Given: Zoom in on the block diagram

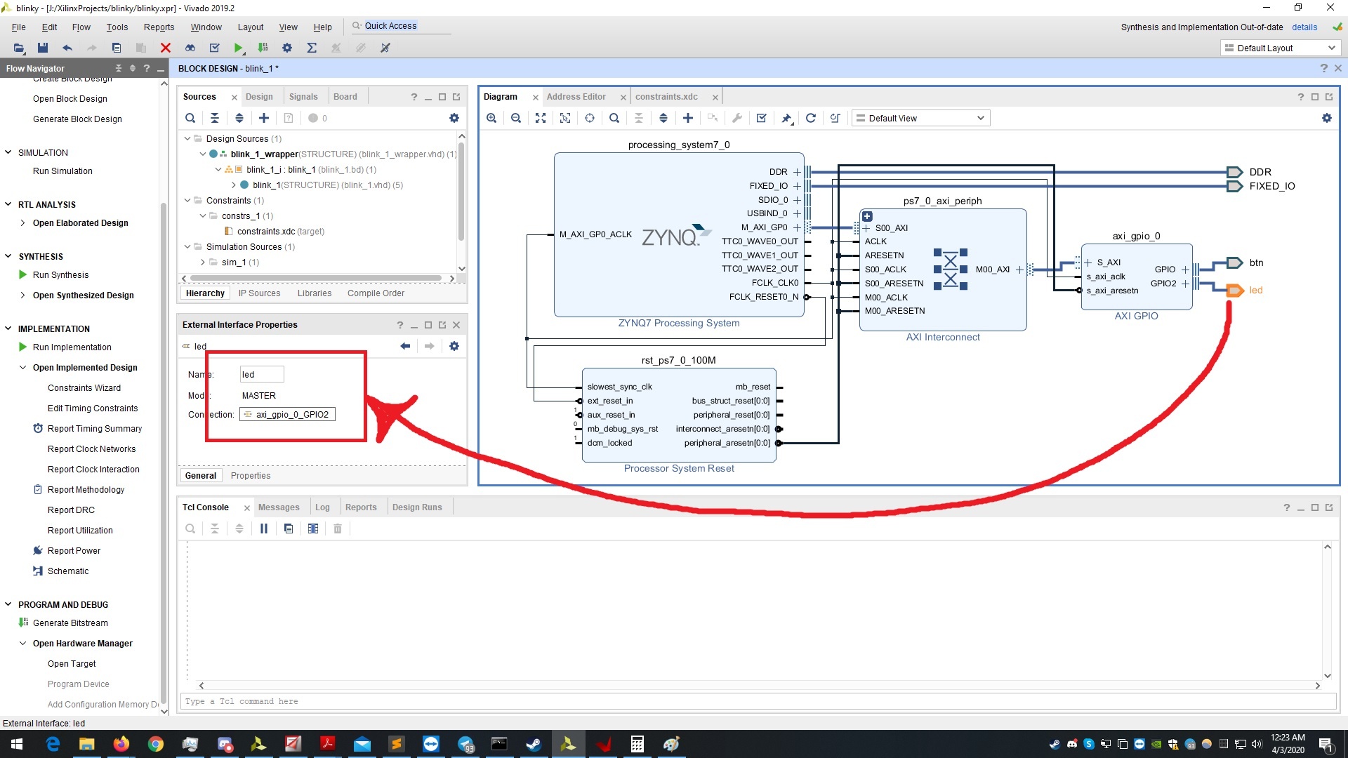Looking at the screenshot, I should pyautogui.click(x=491, y=118).
